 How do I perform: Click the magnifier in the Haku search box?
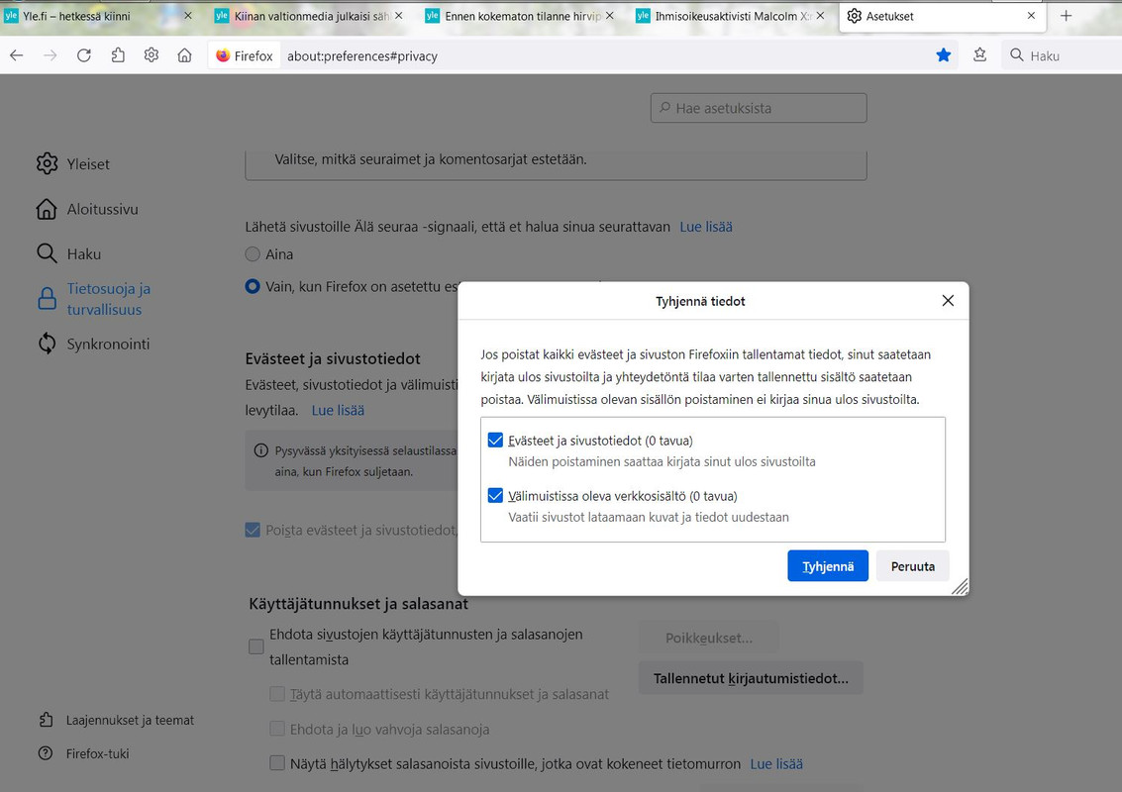[x=1017, y=55]
